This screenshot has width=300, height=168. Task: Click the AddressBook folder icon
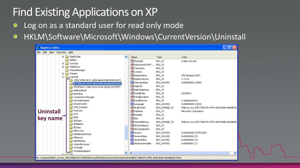pyautogui.click(x=71, y=90)
